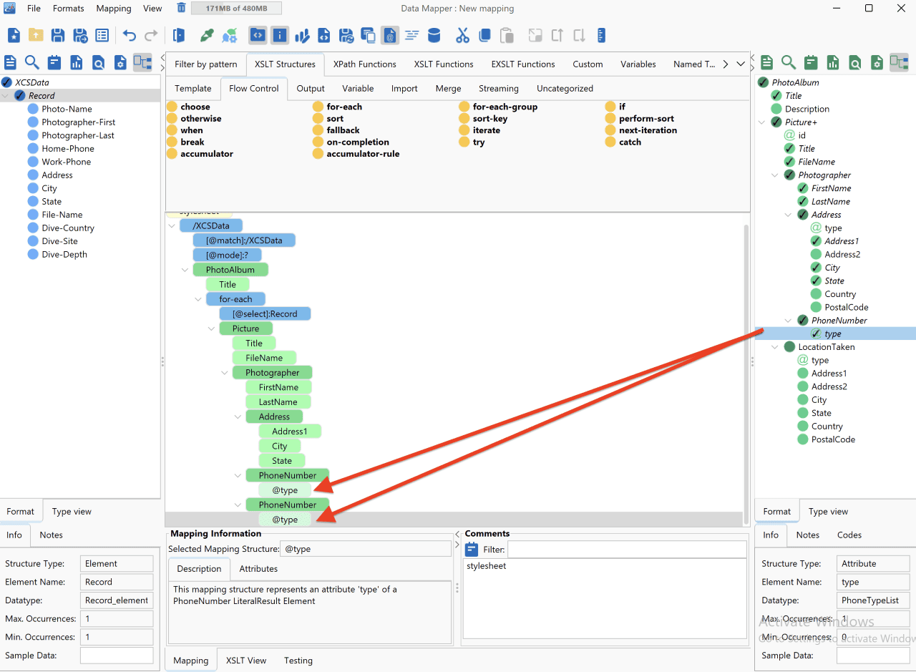The height and width of the screenshot is (672, 916).
Task: Click the Copy icon next to scissors
Action: pyautogui.click(x=484, y=35)
